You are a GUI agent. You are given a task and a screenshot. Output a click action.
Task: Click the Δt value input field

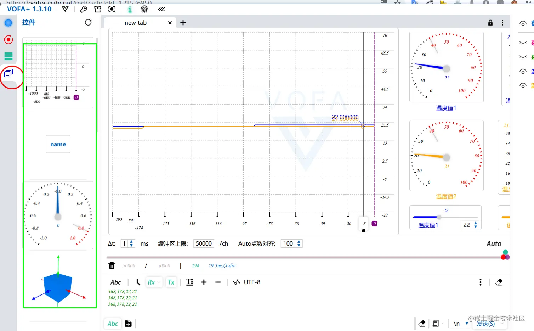pyautogui.click(x=124, y=243)
